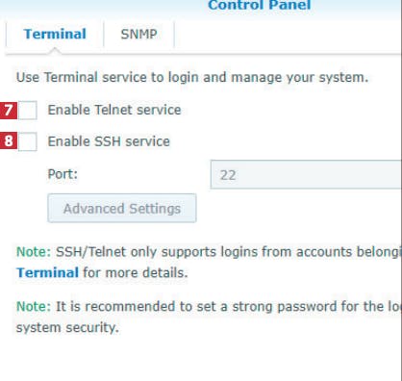Click the "Use Terminal service to login" description

(192, 77)
